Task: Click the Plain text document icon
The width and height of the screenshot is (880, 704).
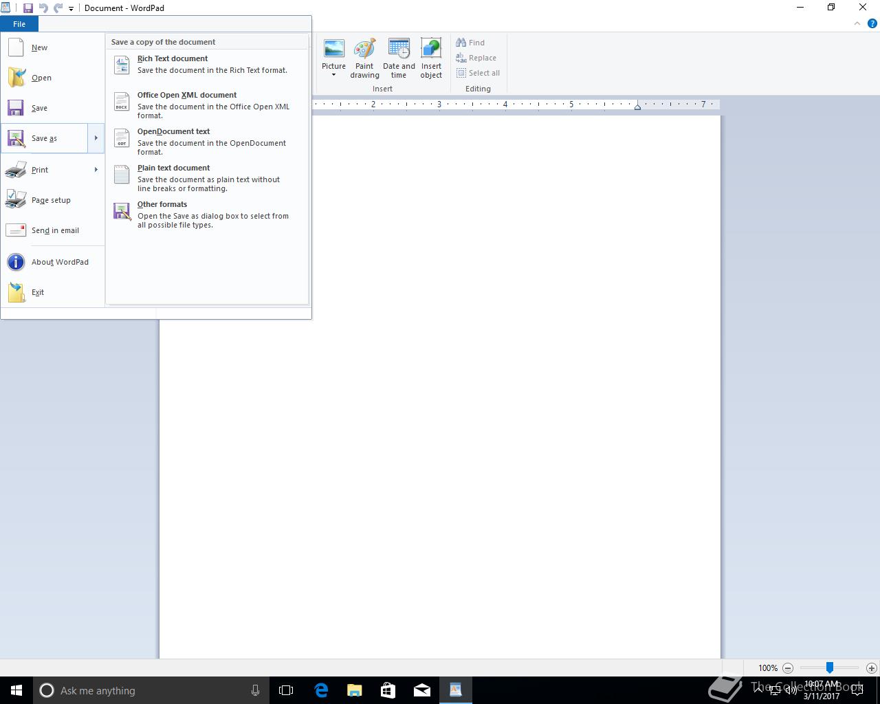Action: coord(122,175)
